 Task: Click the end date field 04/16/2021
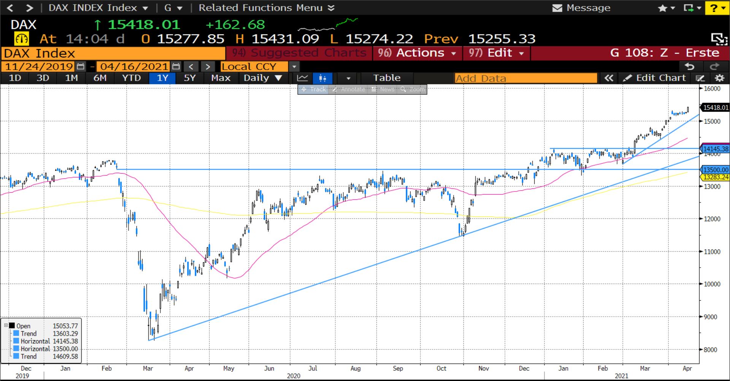pos(134,67)
